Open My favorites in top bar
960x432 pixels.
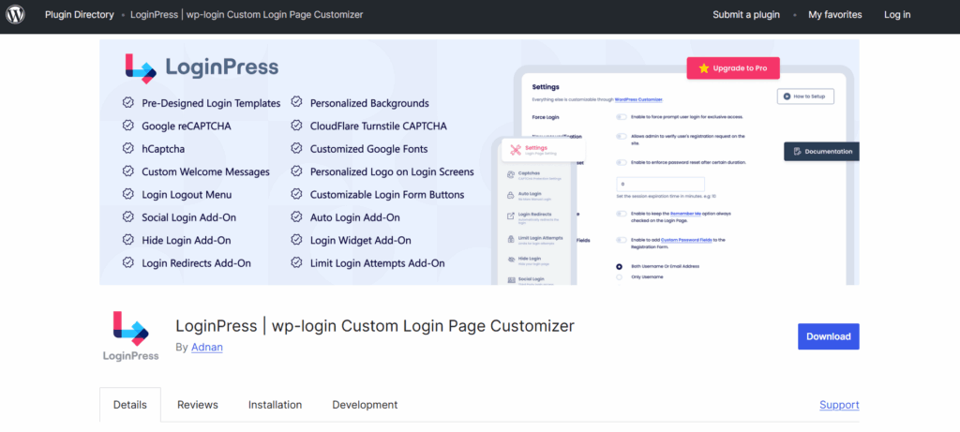(x=835, y=15)
